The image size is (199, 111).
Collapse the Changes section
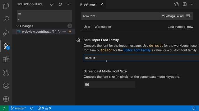[x=17, y=26]
